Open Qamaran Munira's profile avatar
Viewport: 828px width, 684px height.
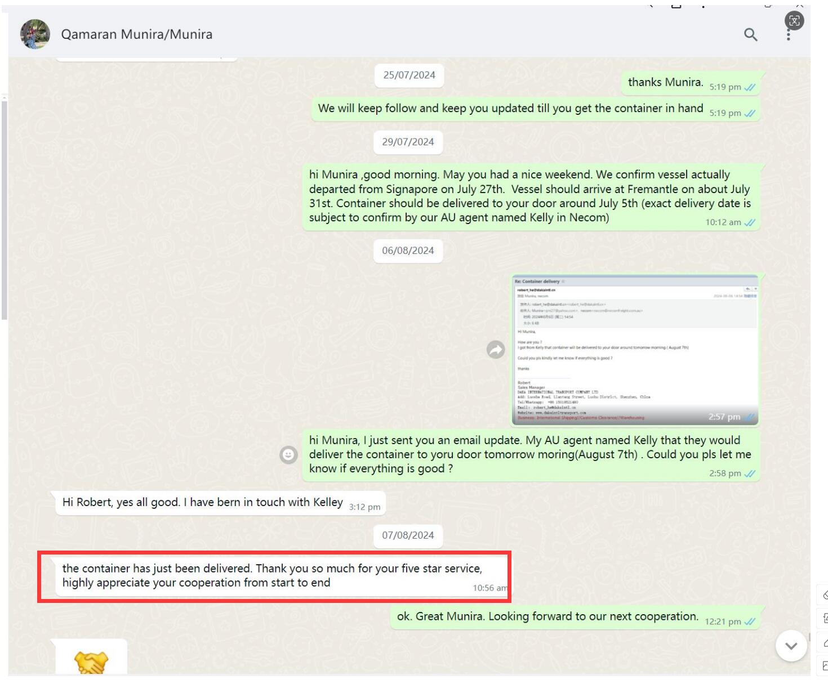[x=35, y=34]
